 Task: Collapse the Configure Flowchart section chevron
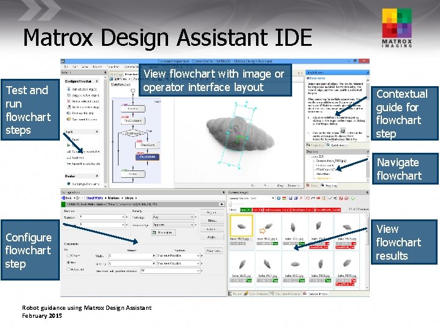click(x=97, y=81)
